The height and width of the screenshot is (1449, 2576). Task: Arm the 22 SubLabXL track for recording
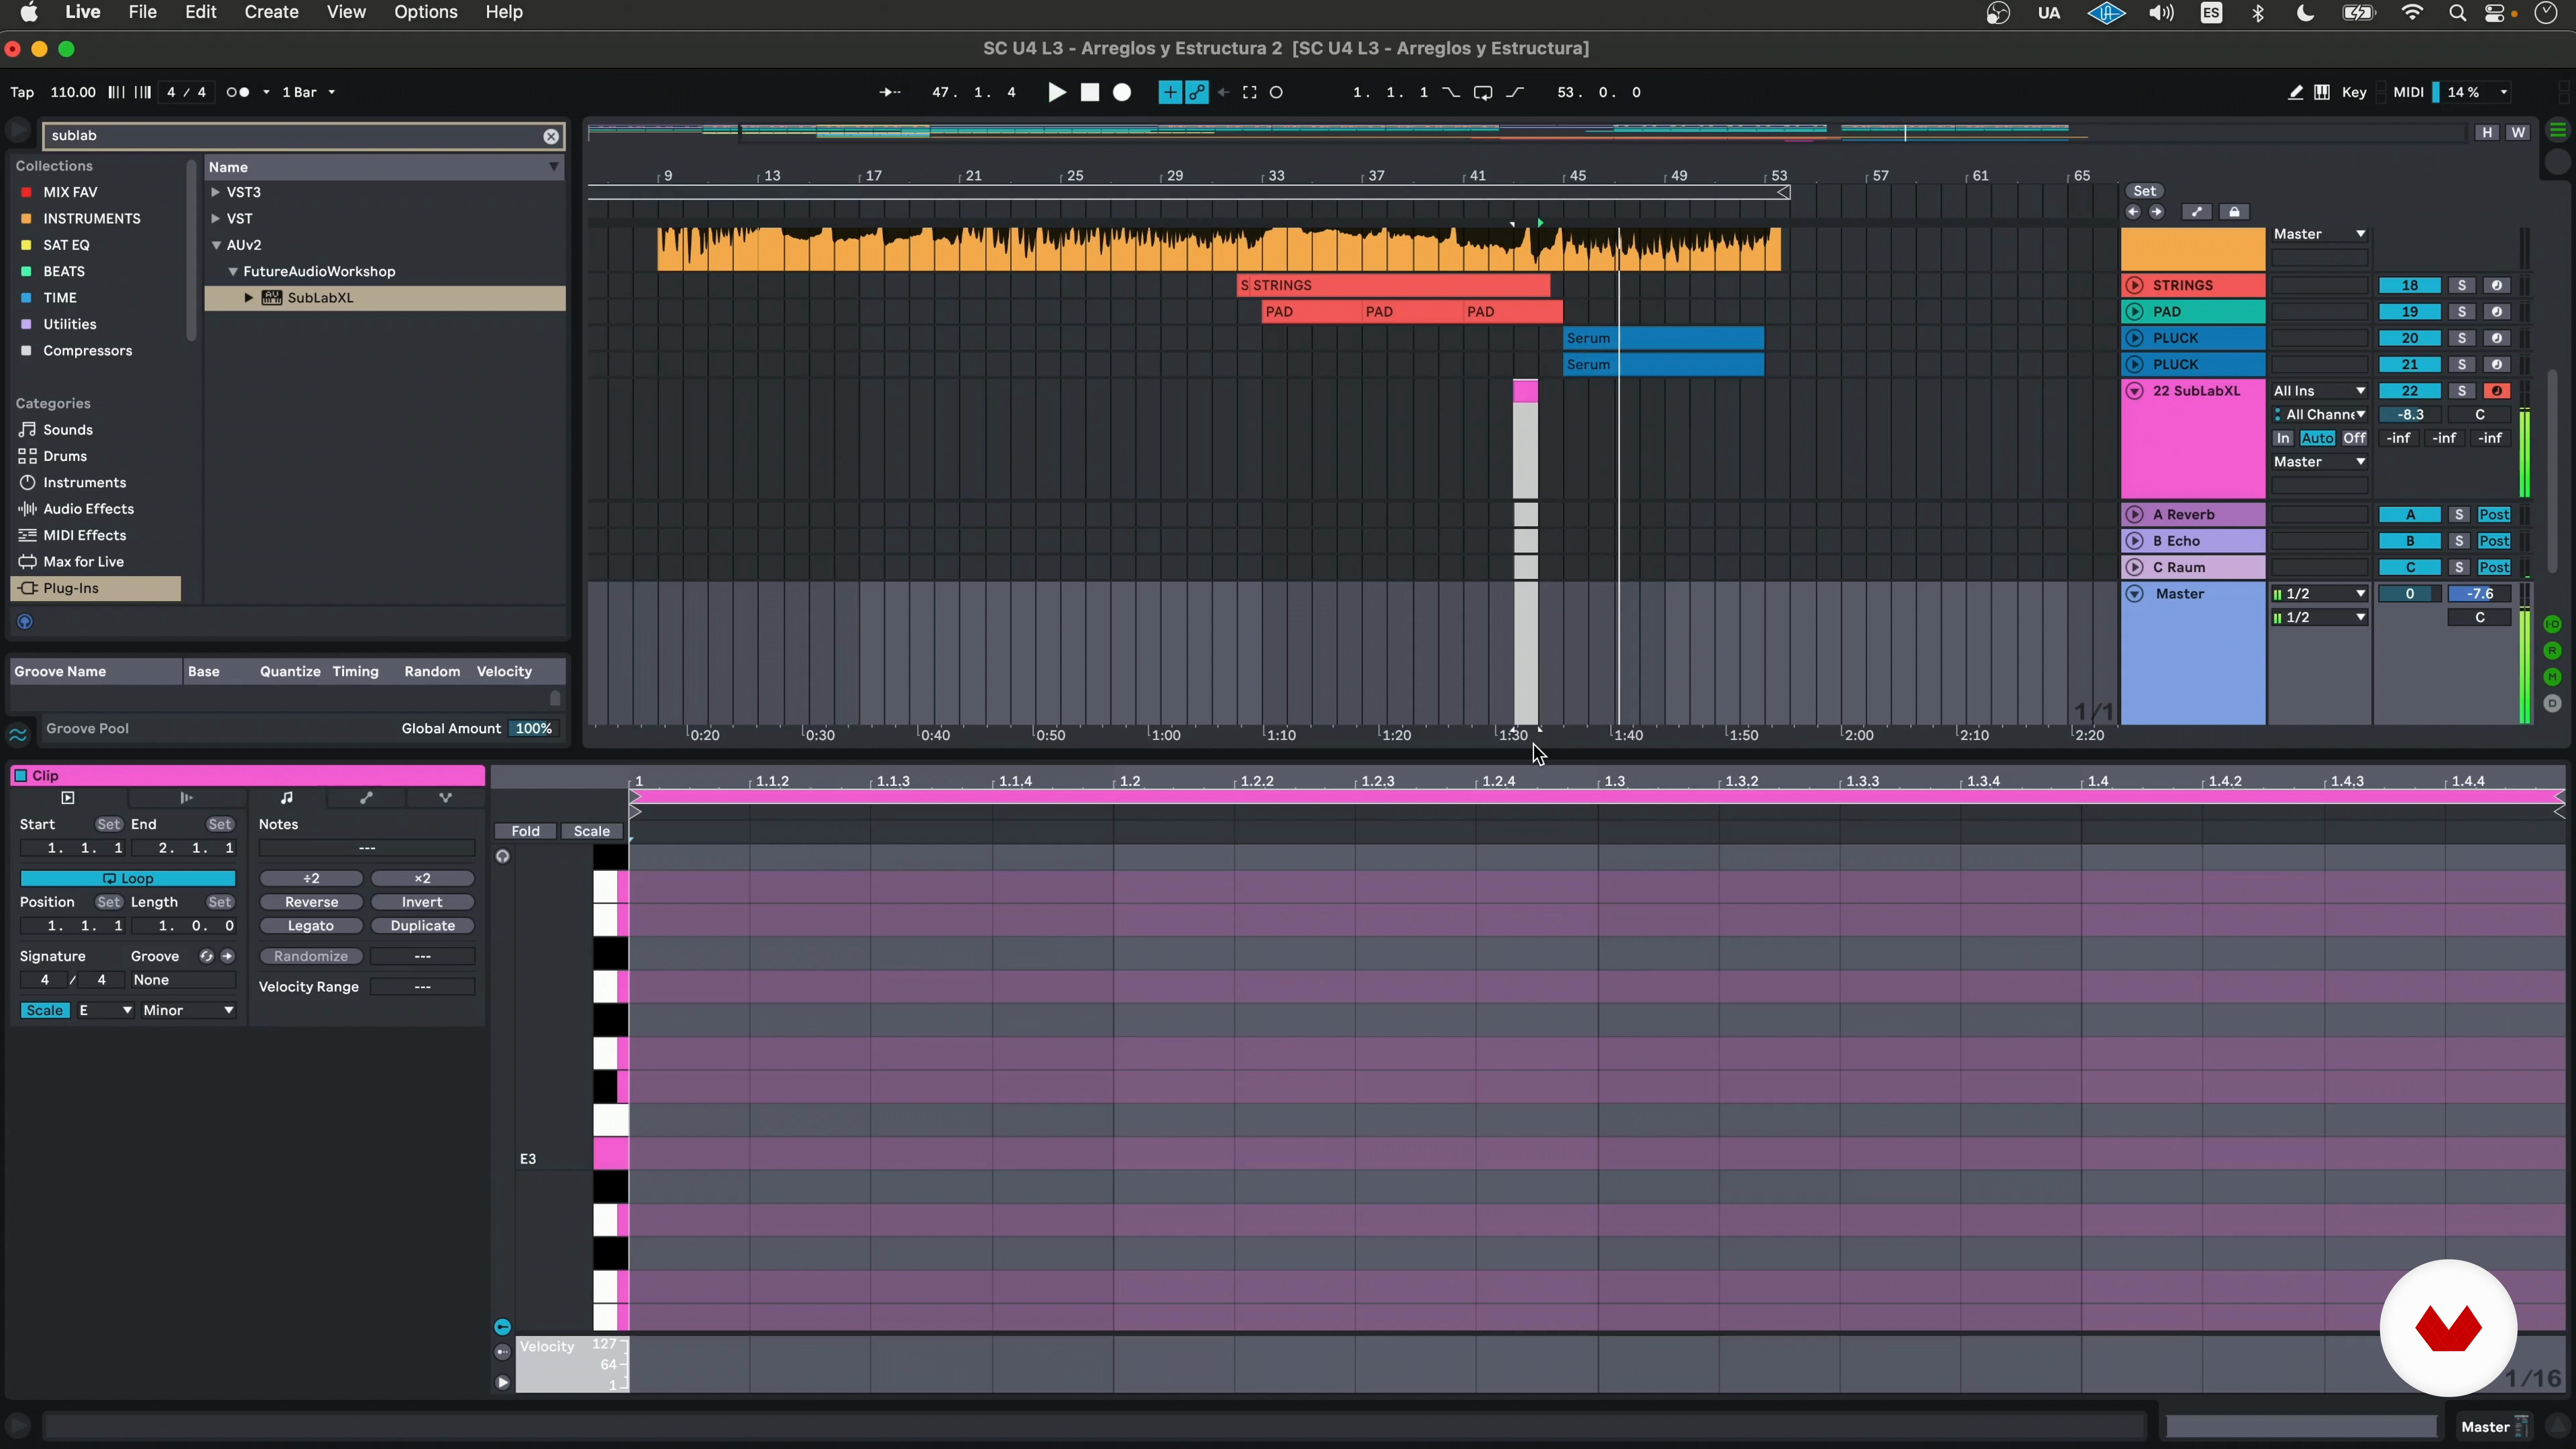2496,391
